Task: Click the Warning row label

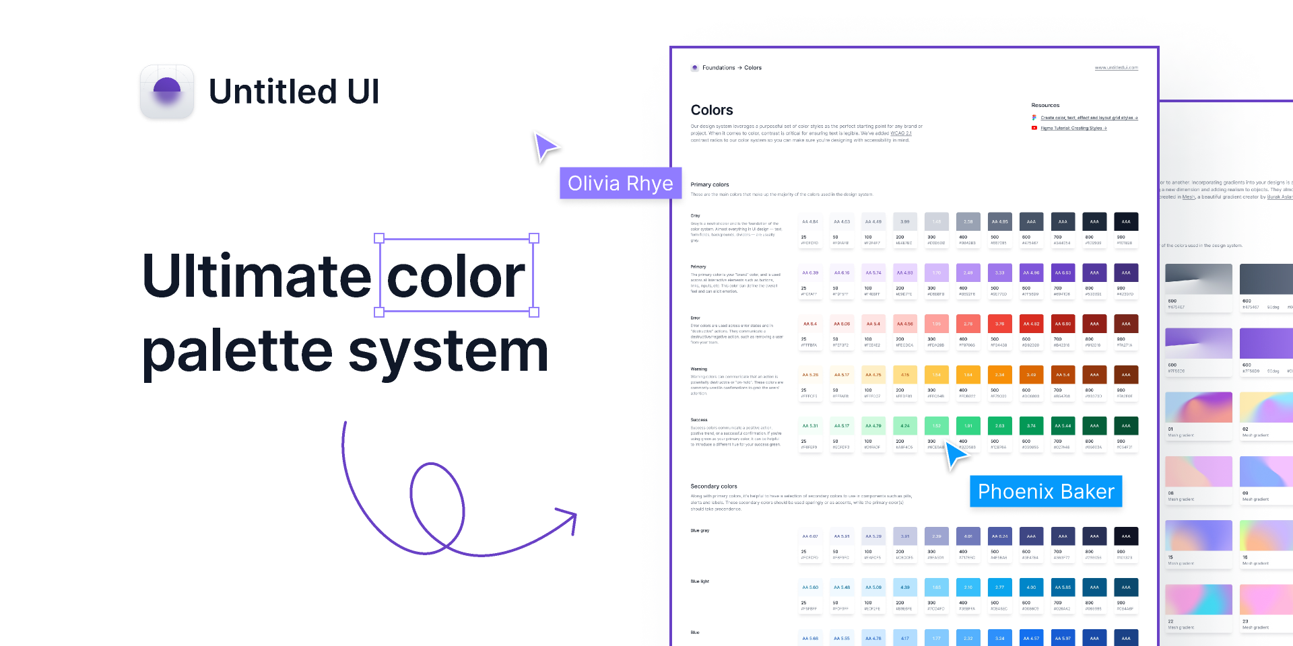Action: pos(699,369)
